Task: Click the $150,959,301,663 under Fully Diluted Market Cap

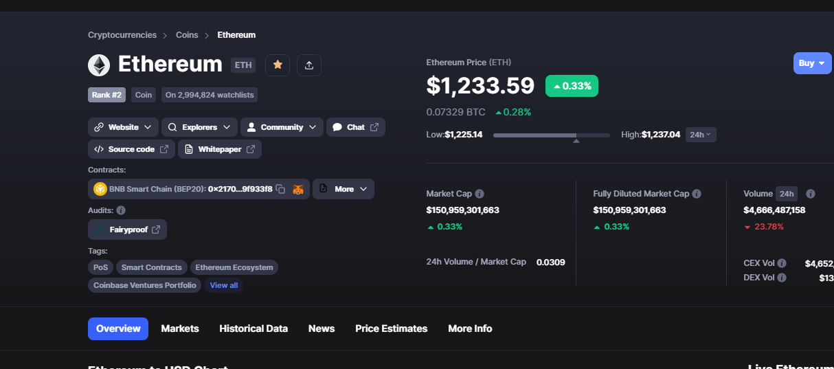Action: [629, 210]
